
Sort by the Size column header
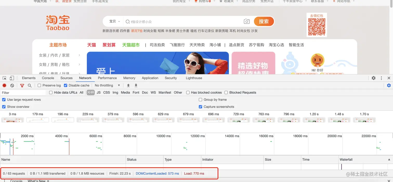pos(282,160)
